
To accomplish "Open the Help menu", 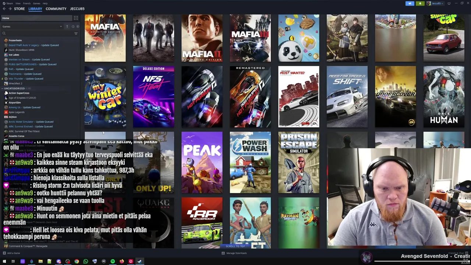I will (45, 3).
